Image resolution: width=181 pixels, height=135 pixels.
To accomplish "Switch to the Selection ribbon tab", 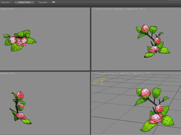I will tap(6, 2).
